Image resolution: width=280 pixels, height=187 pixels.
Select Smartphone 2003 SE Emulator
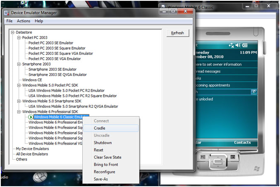(x=53, y=69)
